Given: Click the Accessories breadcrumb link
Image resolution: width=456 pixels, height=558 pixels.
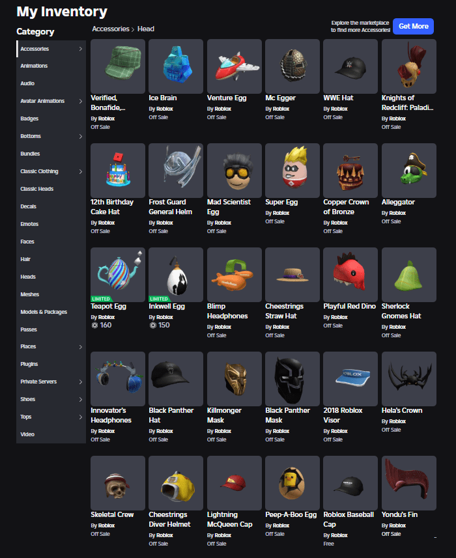Looking at the screenshot, I should [x=110, y=29].
